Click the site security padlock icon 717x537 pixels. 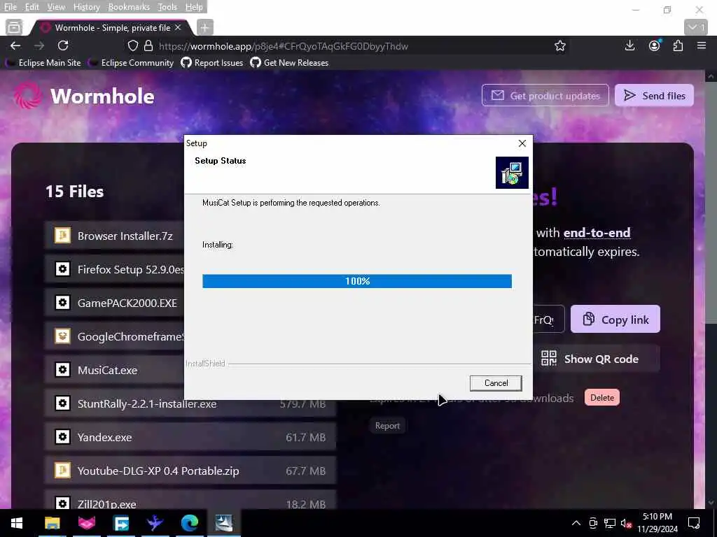[148, 45]
